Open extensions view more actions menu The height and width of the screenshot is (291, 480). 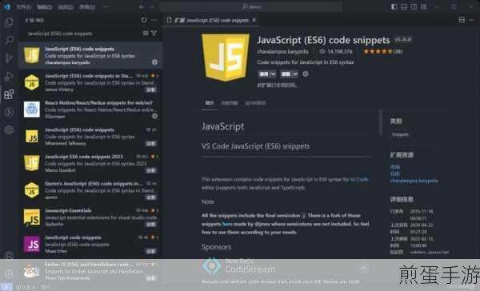coord(154,20)
